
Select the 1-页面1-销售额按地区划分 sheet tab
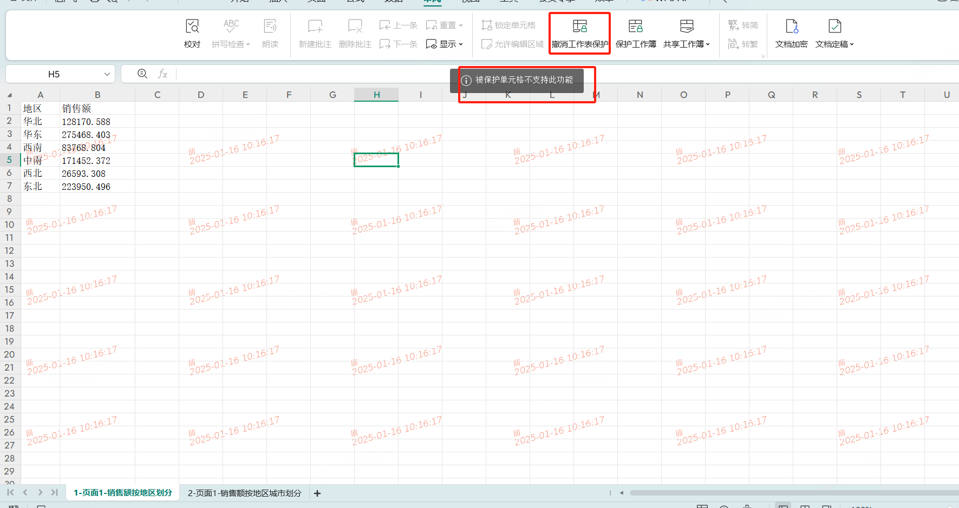point(123,493)
